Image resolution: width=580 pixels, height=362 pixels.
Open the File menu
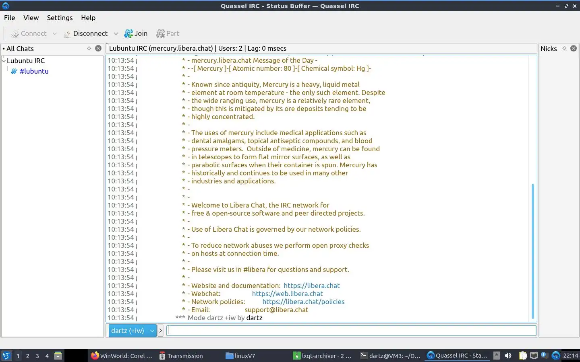[x=10, y=18]
